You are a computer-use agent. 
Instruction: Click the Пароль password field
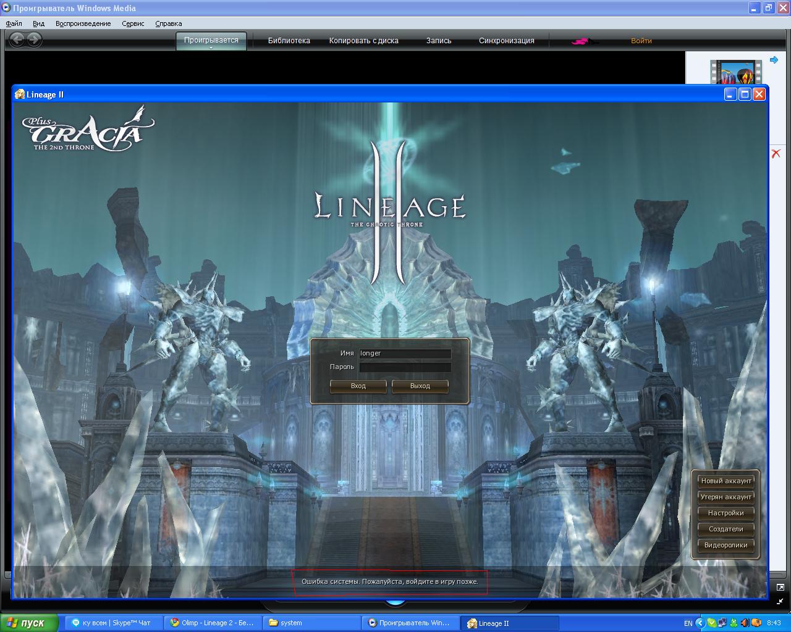tap(405, 367)
